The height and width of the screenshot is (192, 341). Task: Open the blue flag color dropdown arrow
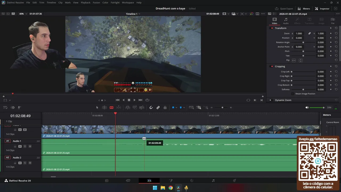pos(176,107)
